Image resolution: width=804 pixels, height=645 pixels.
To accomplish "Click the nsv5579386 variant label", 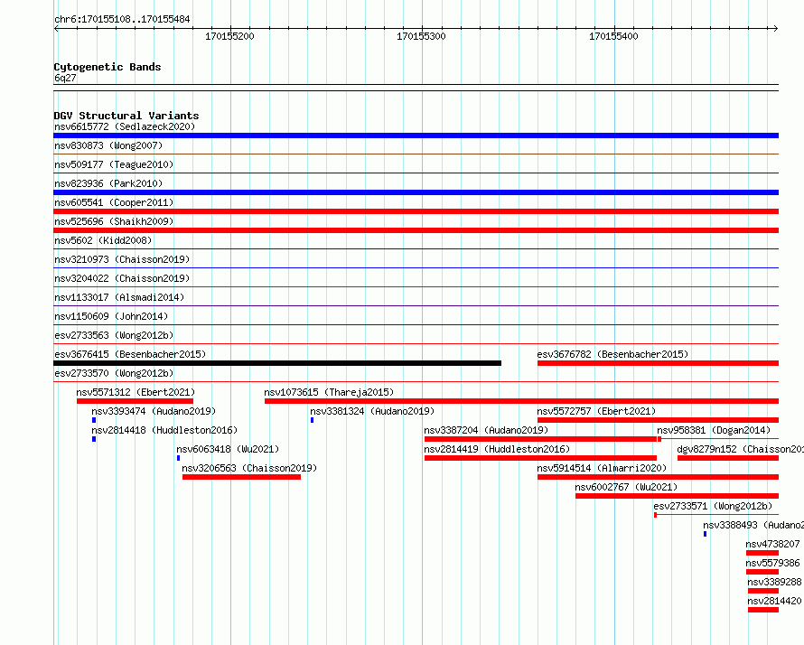I will (772, 563).
